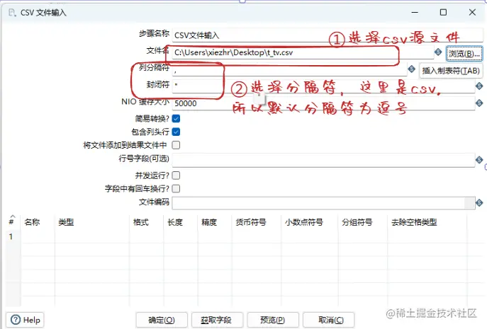Click the 浏览(B)... browse button

pos(464,54)
